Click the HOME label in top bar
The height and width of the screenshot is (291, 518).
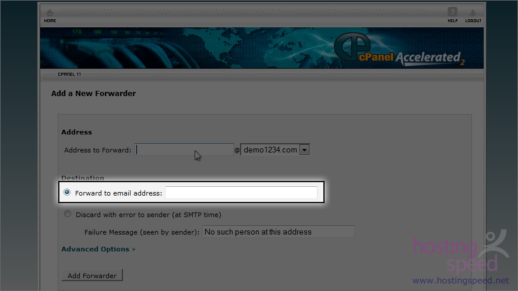point(50,21)
